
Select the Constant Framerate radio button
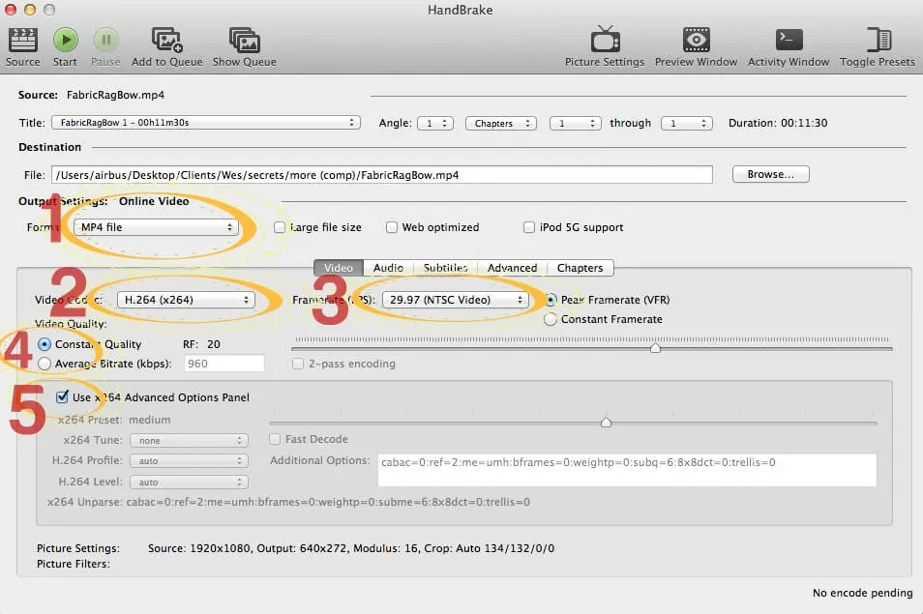tap(551, 319)
